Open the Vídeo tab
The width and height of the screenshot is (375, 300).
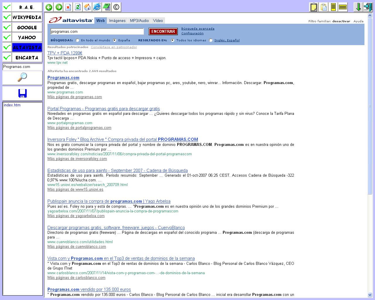158,21
